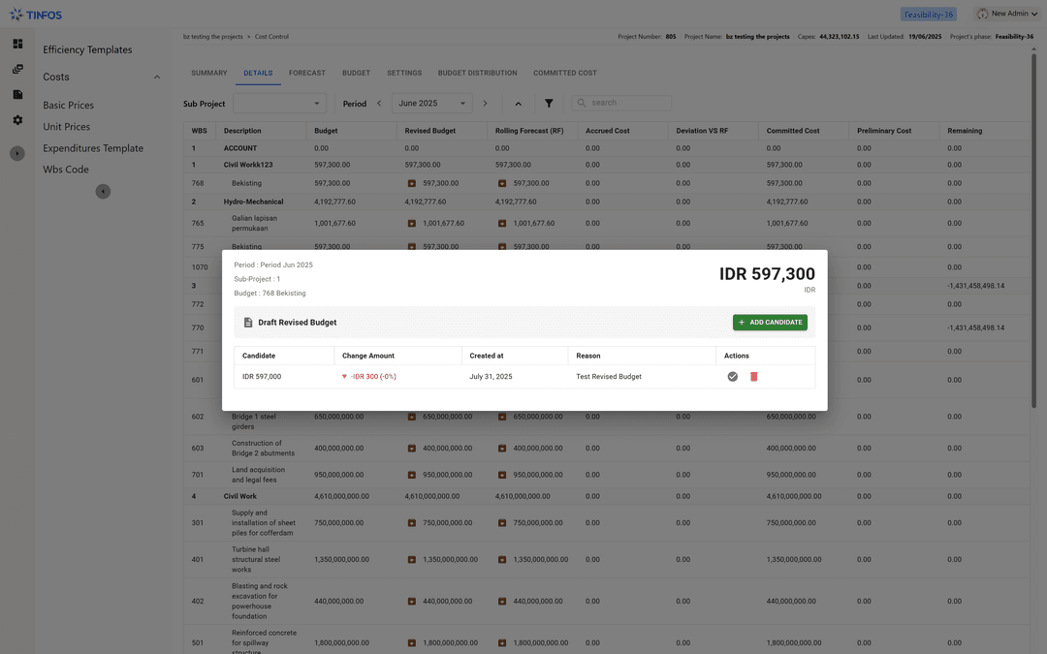Collapse the sidebar menu with left arrow

coord(103,192)
